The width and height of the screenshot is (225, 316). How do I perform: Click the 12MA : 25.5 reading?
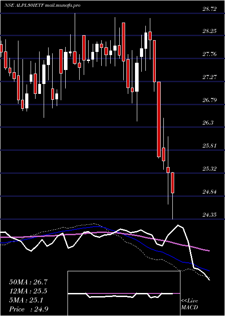28,291
